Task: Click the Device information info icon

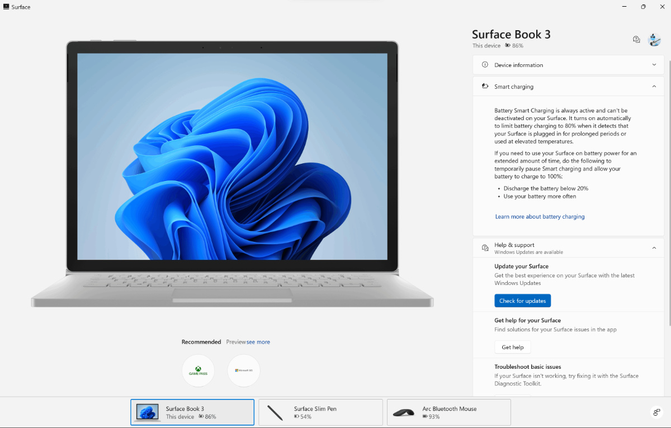Action: coord(485,65)
